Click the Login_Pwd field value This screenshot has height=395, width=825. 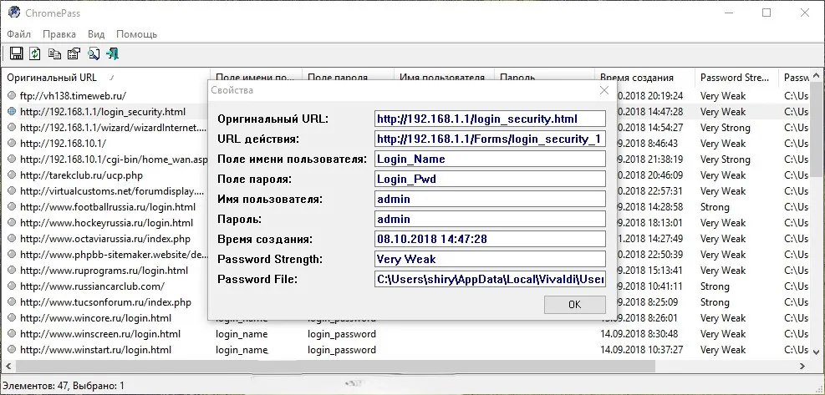[490, 179]
